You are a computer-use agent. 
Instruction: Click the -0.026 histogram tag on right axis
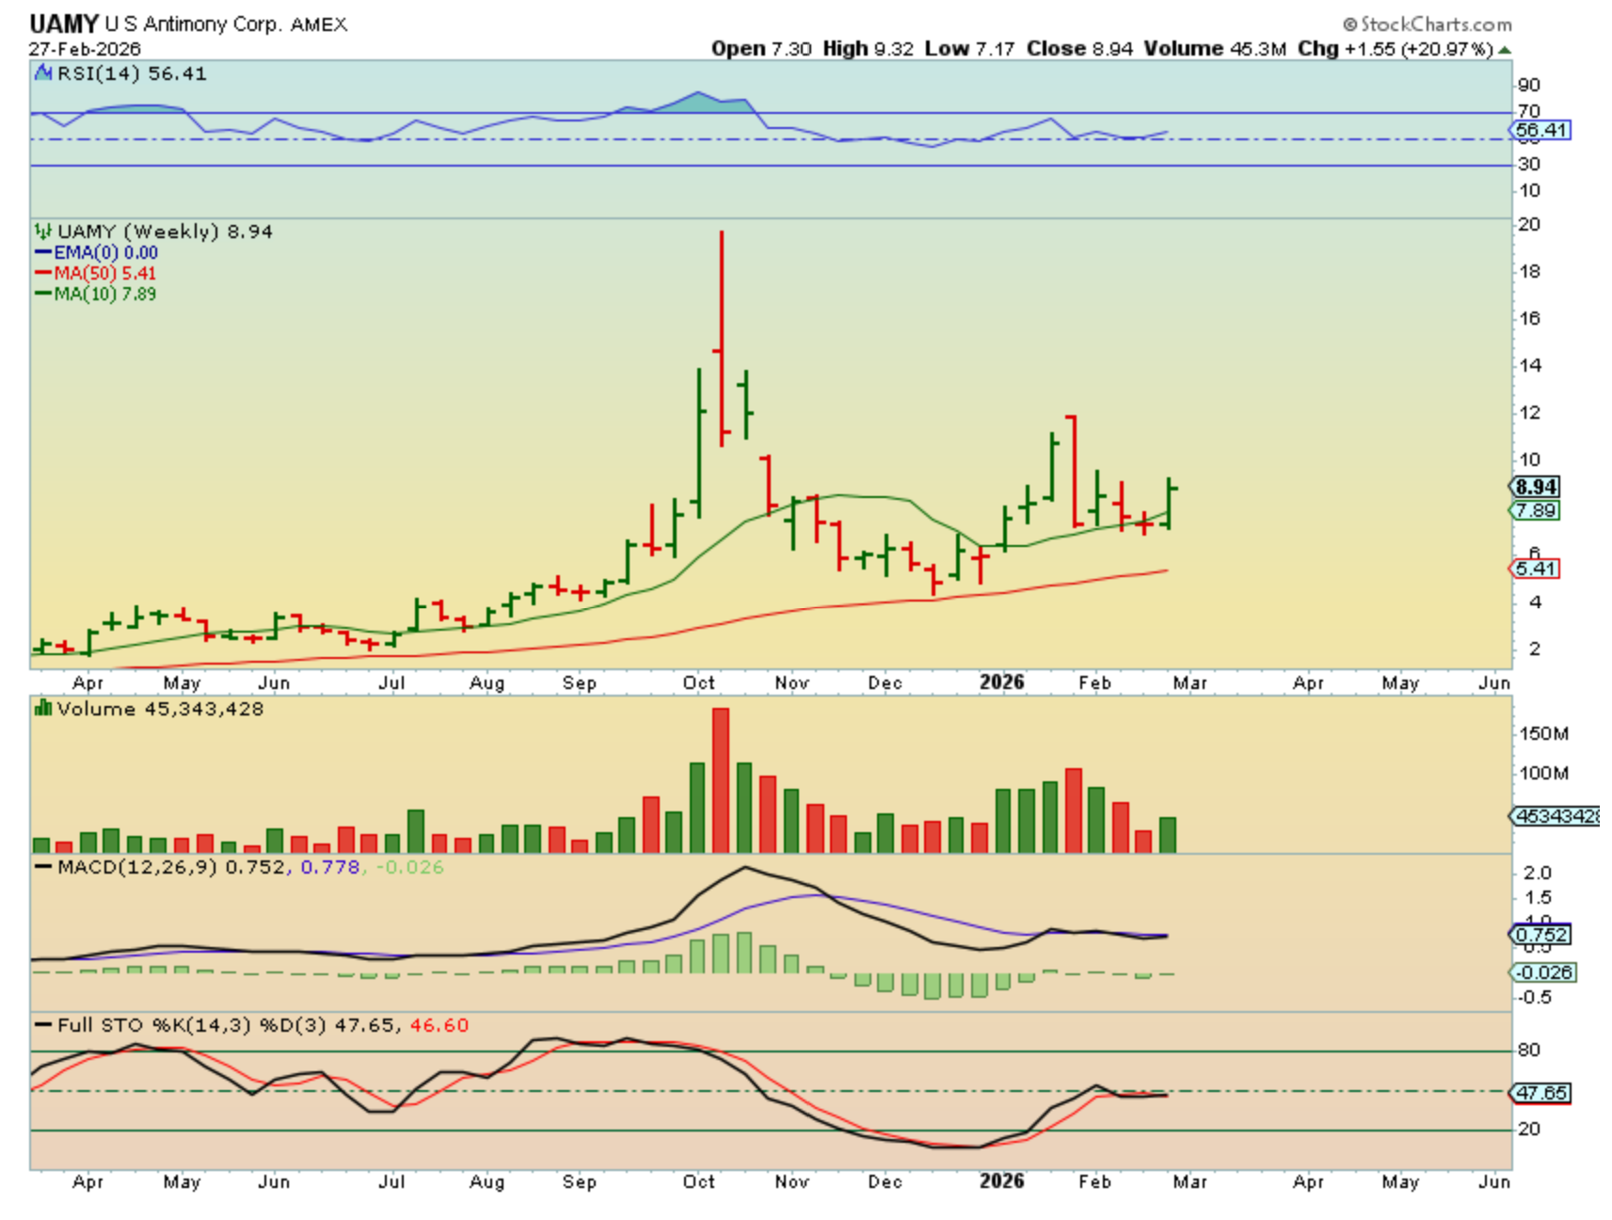[1543, 972]
